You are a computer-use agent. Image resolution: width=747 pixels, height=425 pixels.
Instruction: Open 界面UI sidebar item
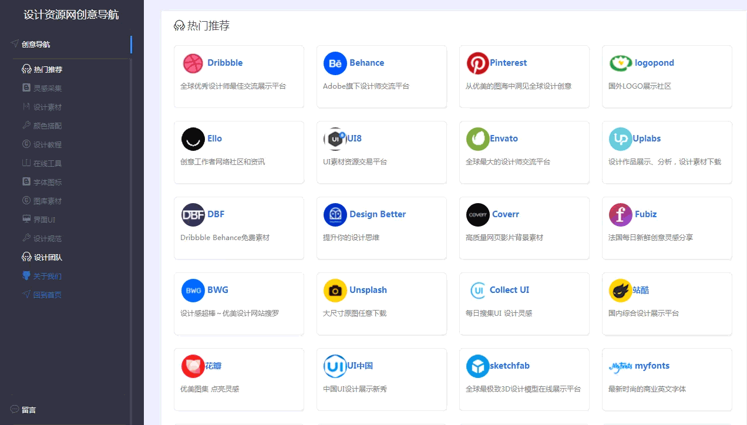(44, 220)
